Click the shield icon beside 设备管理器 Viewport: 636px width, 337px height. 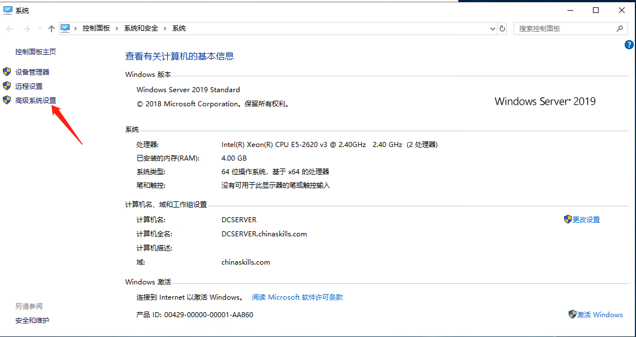tap(6, 72)
